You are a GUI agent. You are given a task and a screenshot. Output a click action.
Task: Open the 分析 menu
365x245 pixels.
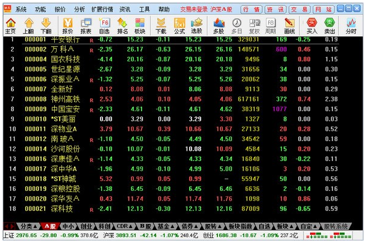coord(80,9)
